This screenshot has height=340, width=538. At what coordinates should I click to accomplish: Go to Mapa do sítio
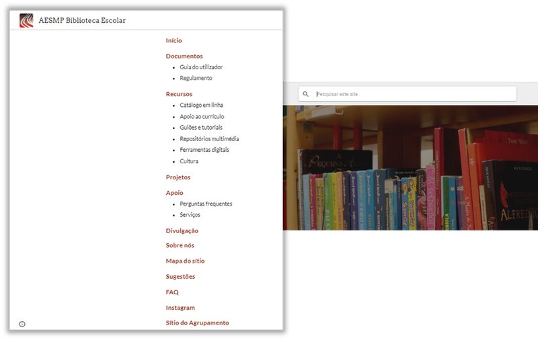pos(185,261)
